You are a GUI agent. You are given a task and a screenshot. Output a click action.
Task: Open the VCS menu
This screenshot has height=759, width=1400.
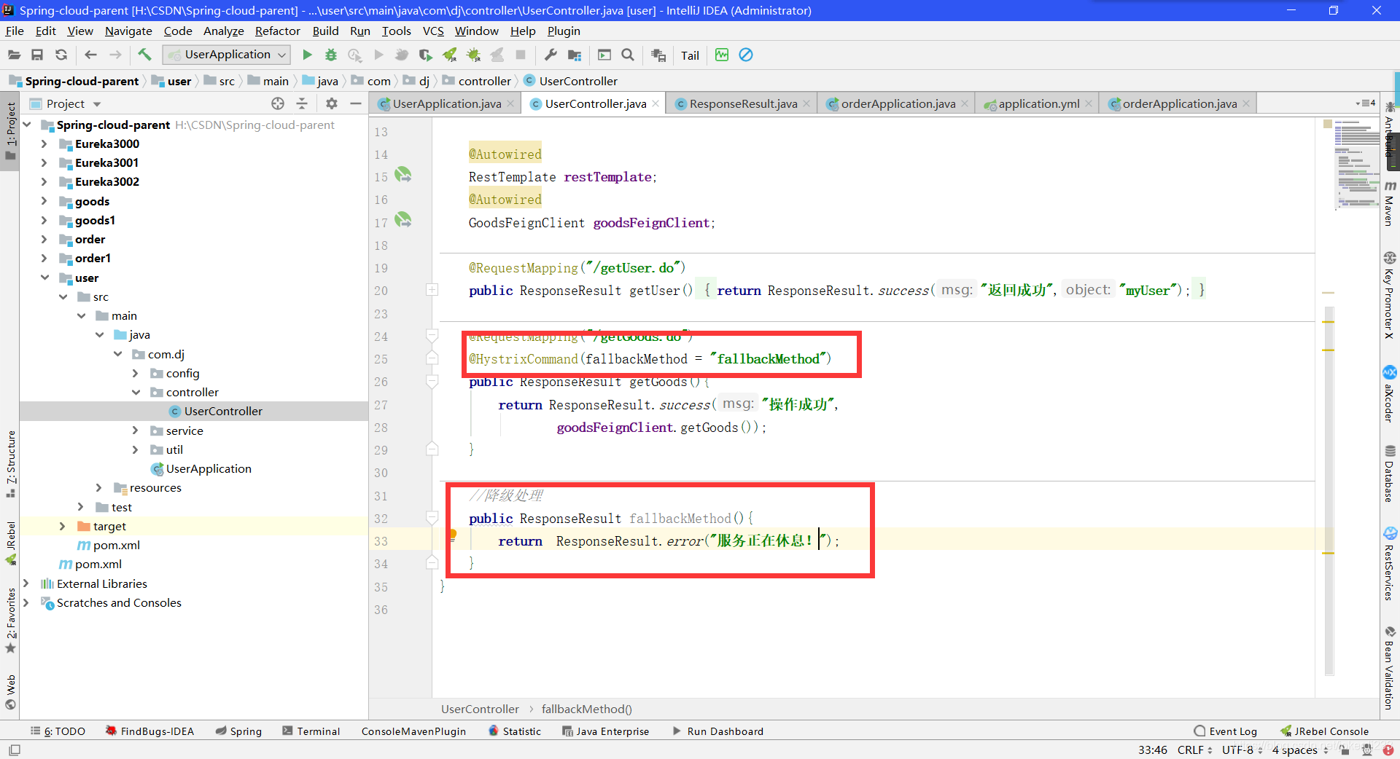pyautogui.click(x=433, y=31)
